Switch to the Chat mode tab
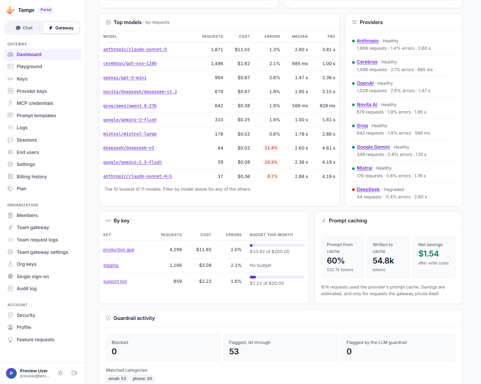Viewport: 481px width, 384px height. [24, 28]
